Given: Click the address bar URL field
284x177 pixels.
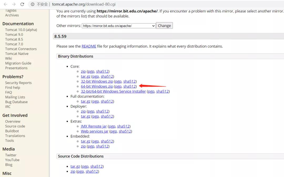Looking at the screenshot, I should click(x=84, y=4).
